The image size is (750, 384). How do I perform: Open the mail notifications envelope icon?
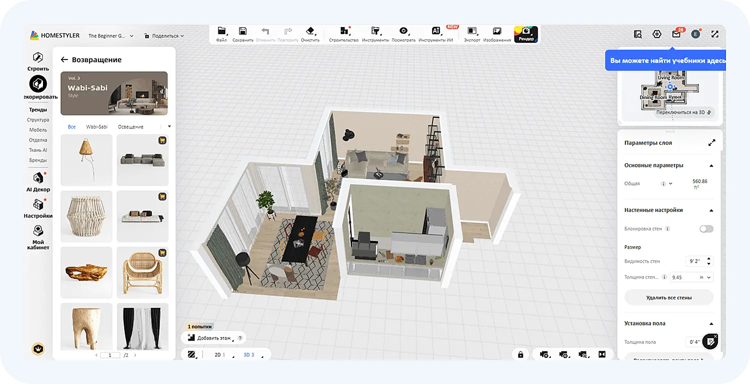tap(676, 34)
